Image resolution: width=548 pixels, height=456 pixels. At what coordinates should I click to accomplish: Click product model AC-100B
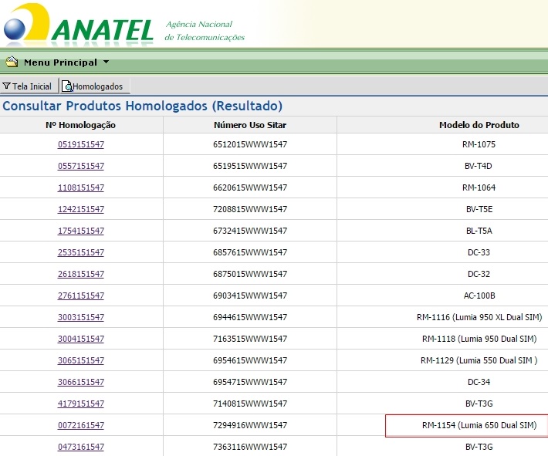click(x=479, y=296)
